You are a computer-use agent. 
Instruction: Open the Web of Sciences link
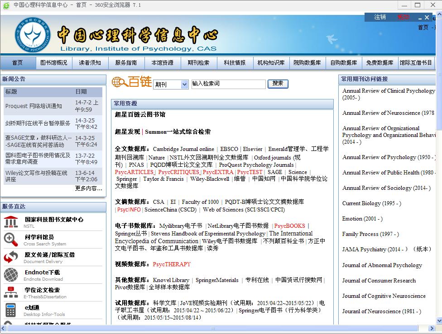pos(244,210)
